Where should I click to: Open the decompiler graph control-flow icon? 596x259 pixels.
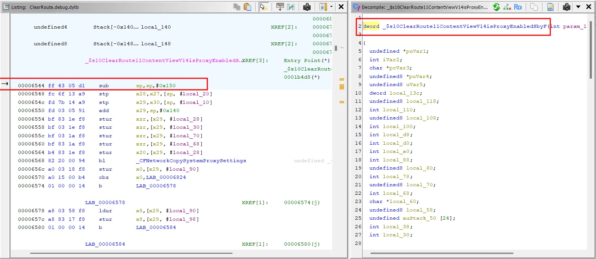tap(507, 7)
